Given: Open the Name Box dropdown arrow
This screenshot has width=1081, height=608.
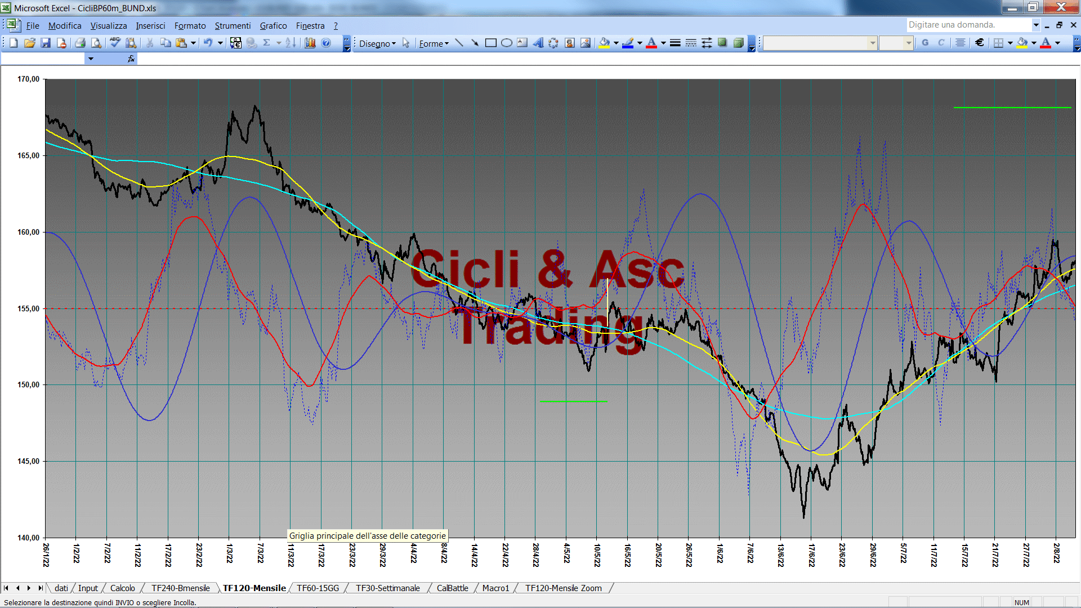Looking at the screenshot, I should tap(91, 59).
